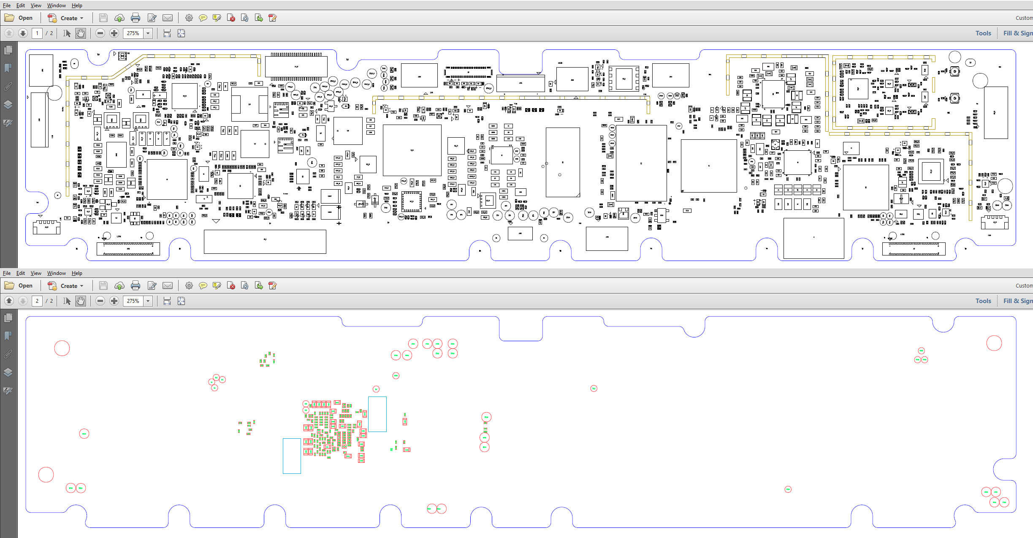Viewport: 1033px width, 538px height.
Task: Show bookmarks panel in page 1 window
Action: coord(8,68)
